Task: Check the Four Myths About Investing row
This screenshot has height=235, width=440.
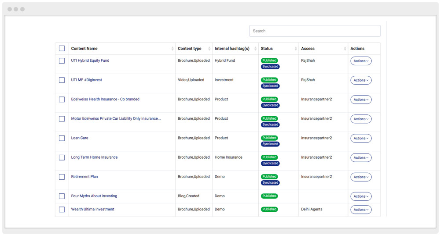Action: coord(62,196)
